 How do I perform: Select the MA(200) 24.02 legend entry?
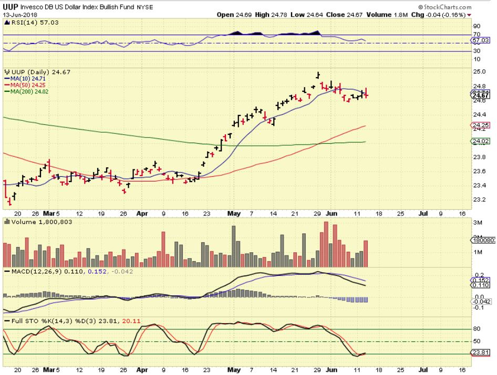click(26, 91)
